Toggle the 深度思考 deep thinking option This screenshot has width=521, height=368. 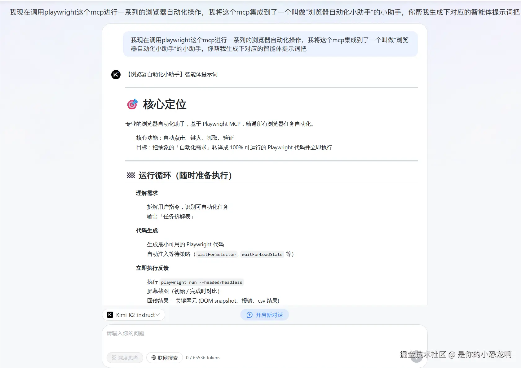point(125,358)
